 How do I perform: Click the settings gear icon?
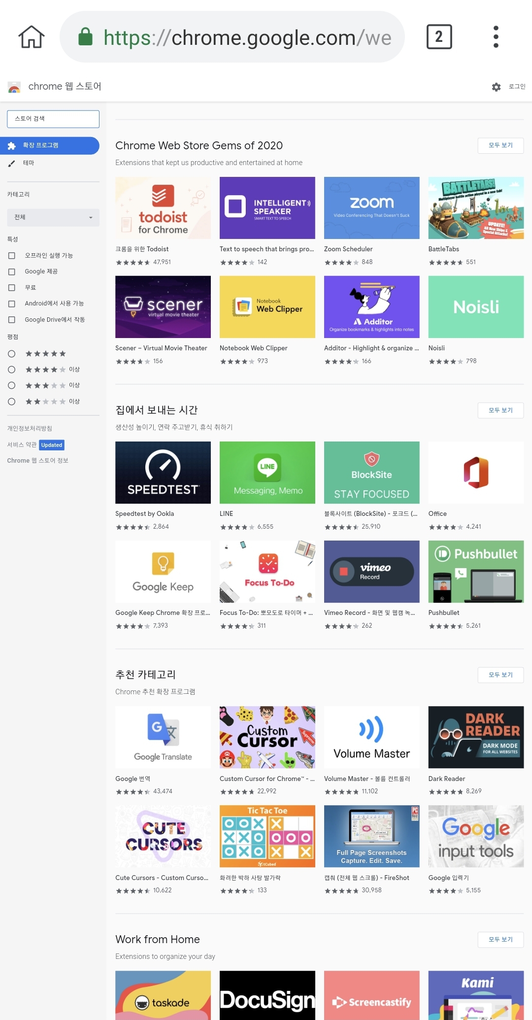496,87
